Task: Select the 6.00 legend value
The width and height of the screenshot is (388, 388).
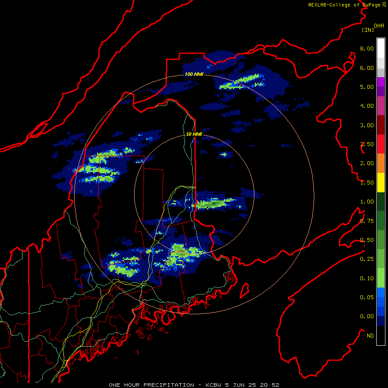Action: 367,68
